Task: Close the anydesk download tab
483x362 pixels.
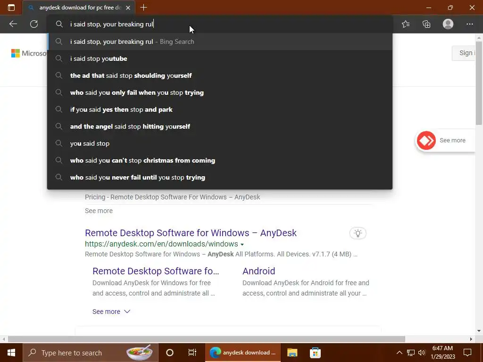Action: tap(128, 8)
